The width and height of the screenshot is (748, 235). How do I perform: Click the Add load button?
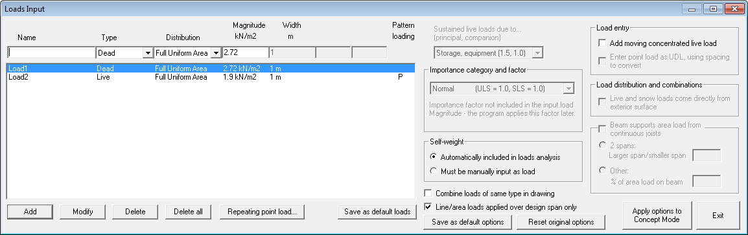tap(30, 212)
